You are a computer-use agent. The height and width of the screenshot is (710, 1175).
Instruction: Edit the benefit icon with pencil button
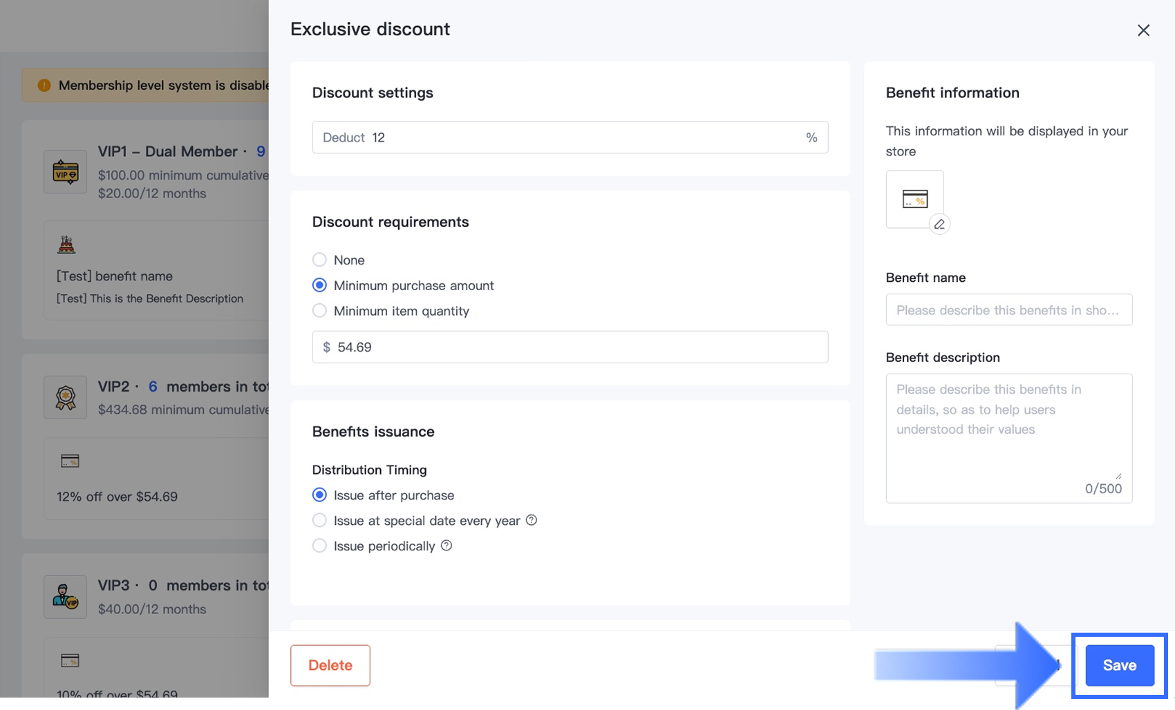[x=939, y=224]
